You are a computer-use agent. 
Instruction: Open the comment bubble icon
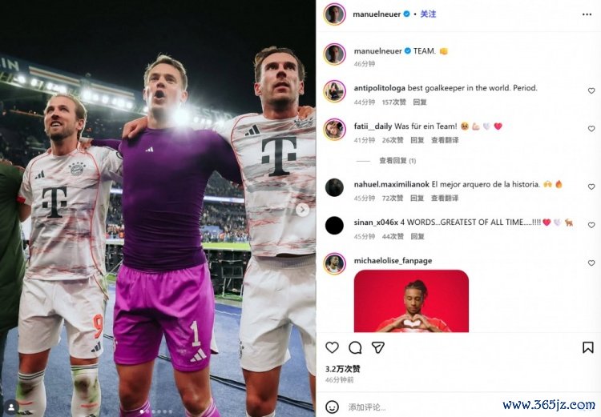click(355, 347)
